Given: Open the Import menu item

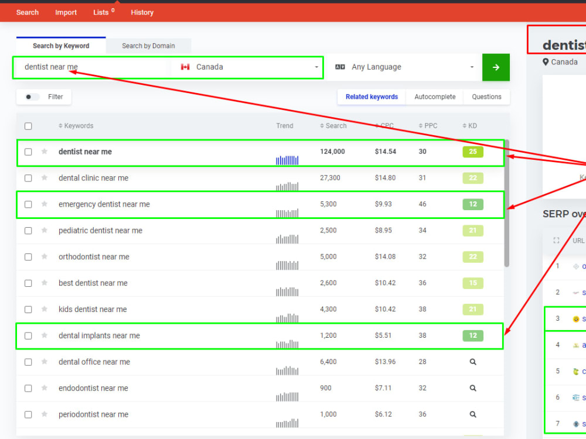Looking at the screenshot, I should point(66,12).
